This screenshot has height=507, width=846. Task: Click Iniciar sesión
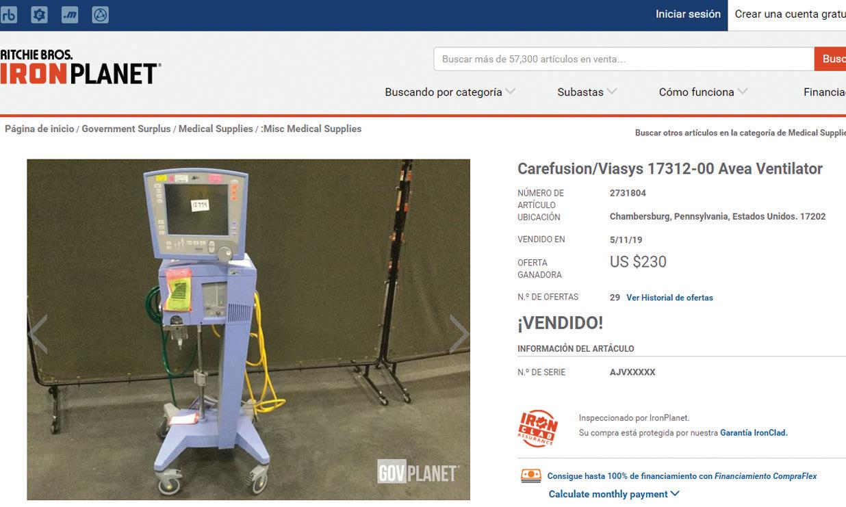click(688, 14)
